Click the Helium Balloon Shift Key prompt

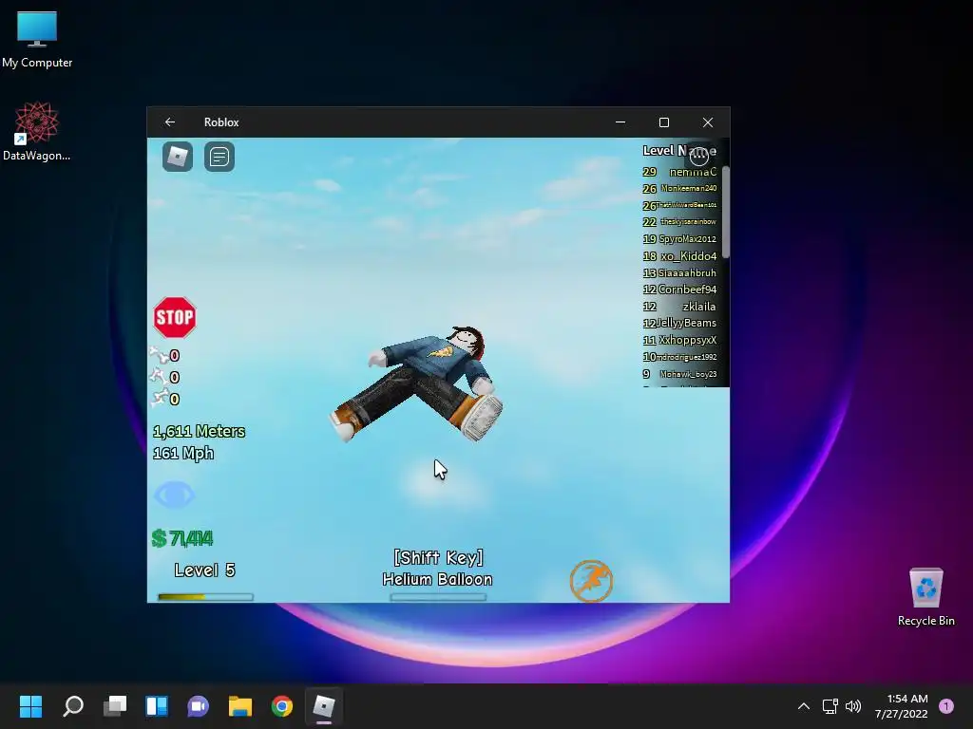coord(437,569)
